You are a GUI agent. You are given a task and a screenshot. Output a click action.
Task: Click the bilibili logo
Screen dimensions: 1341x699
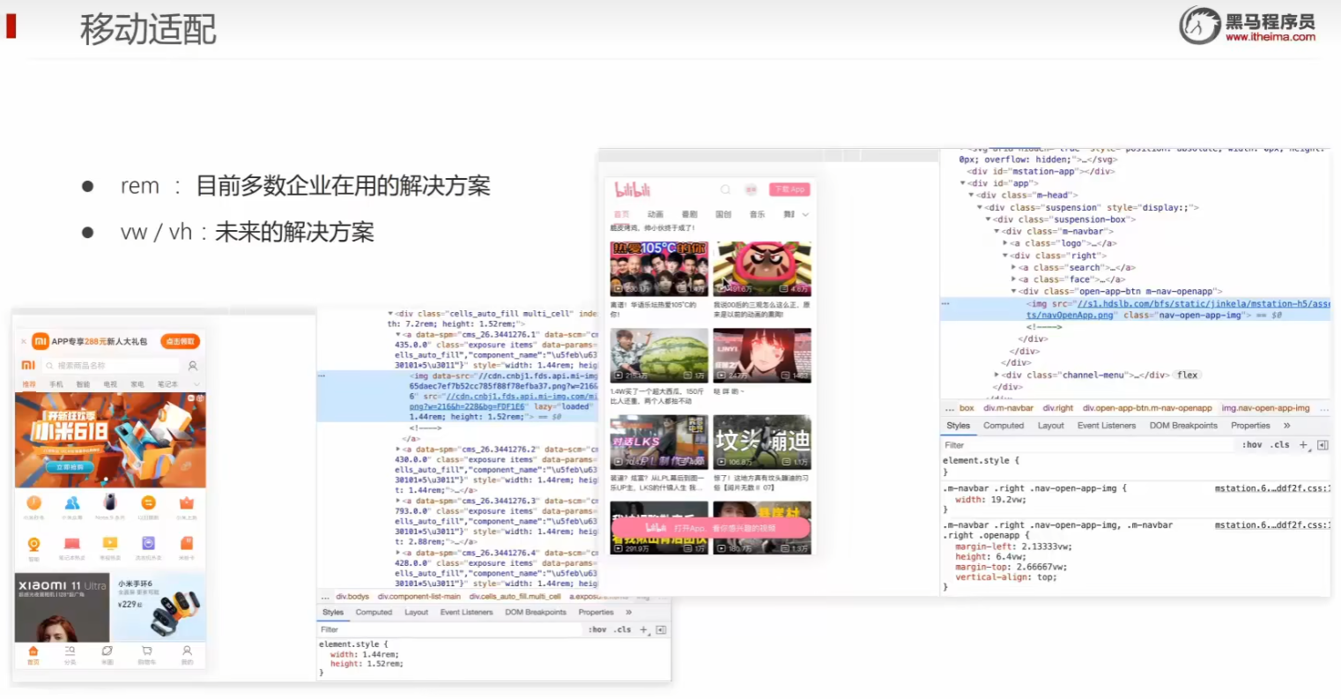(x=632, y=190)
